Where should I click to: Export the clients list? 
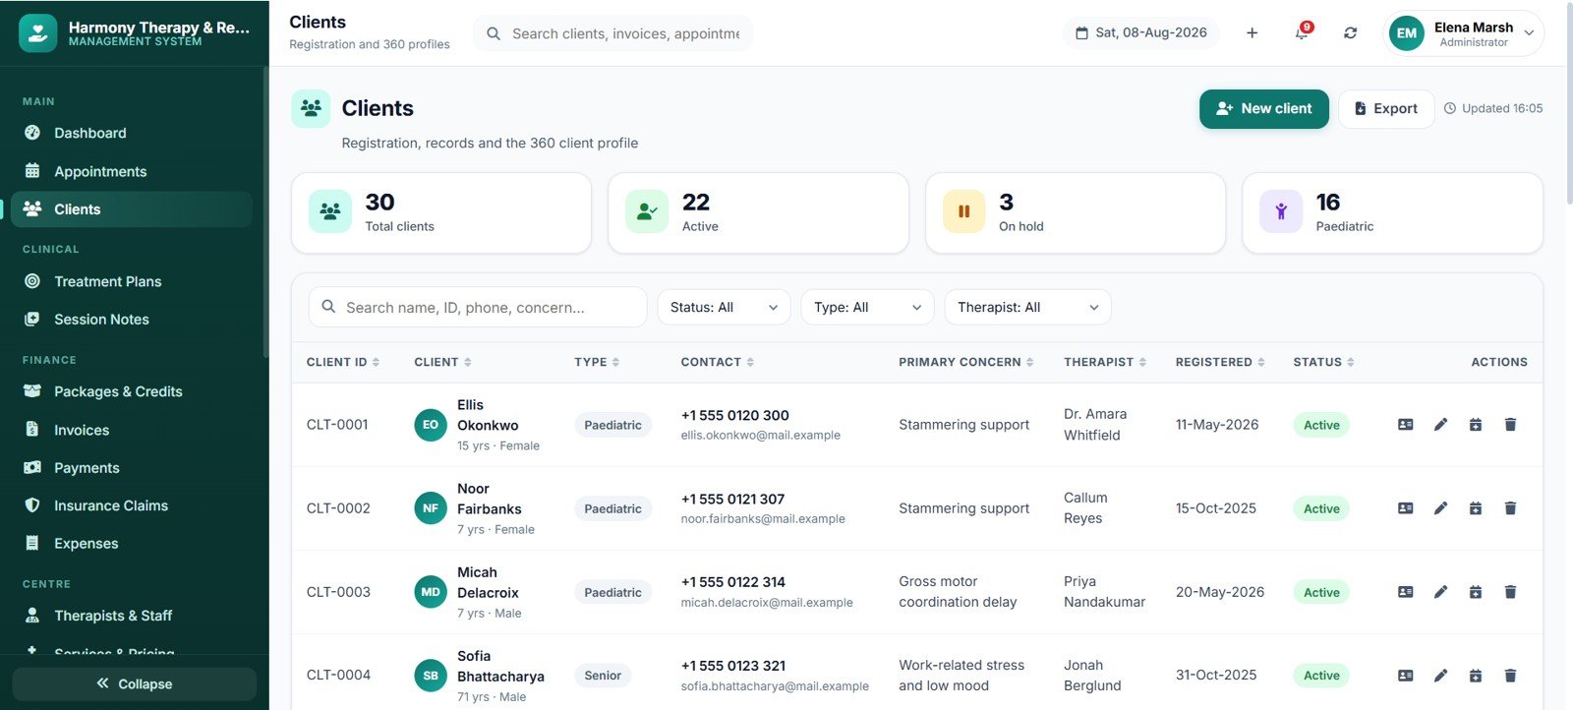(1386, 109)
